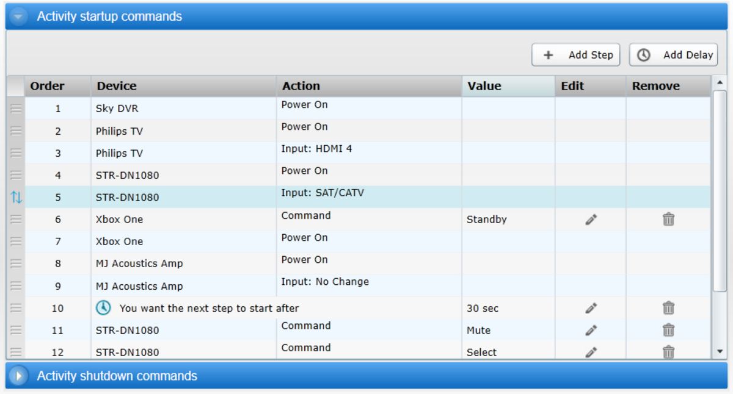Collapse the Activity startup commands section
This screenshot has width=733, height=394.
[x=18, y=16]
